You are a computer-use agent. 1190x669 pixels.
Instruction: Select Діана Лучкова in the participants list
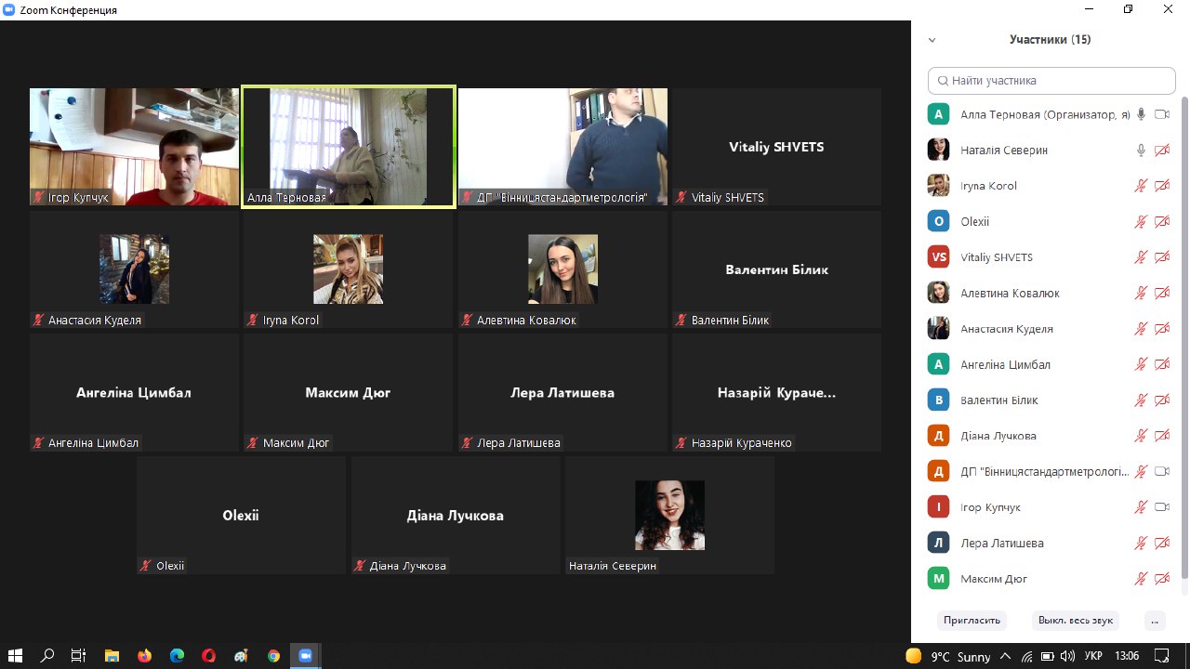point(998,436)
